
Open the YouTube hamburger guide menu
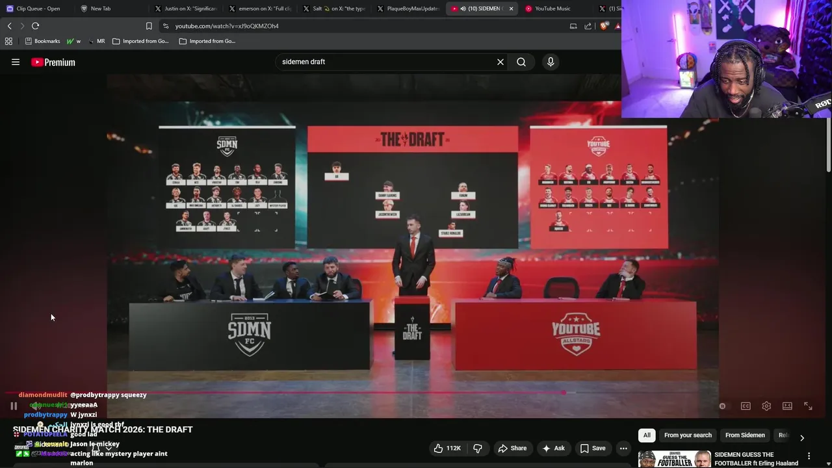click(x=16, y=62)
